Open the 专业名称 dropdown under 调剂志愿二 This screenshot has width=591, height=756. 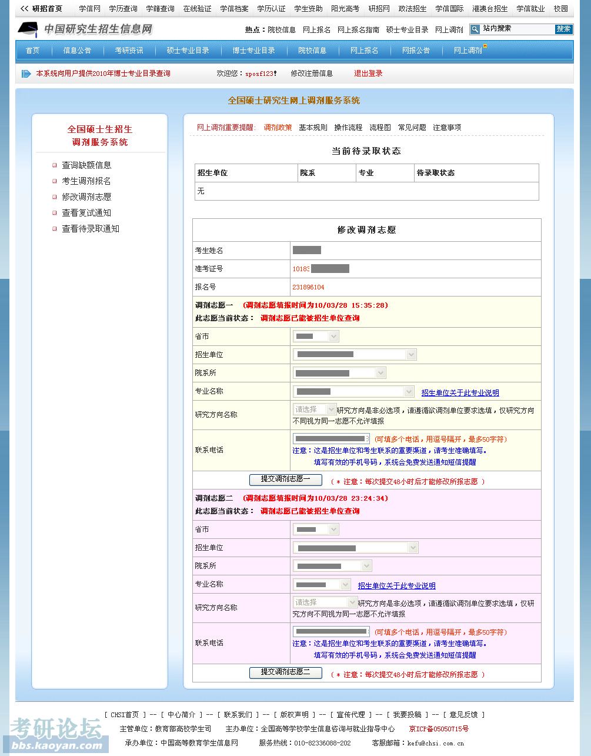click(322, 585)
